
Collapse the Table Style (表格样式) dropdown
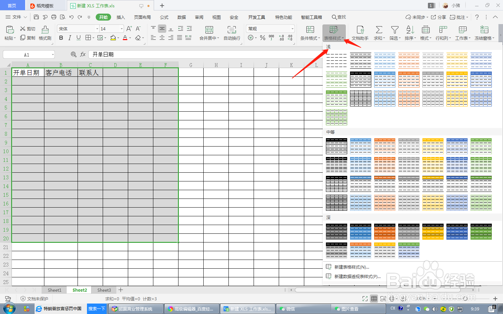click(x=343, y=38)
